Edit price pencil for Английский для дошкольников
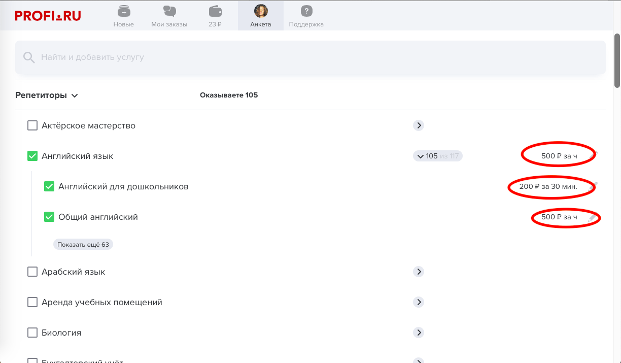Image resolution: width=621 pixels, height=363 pixels. pos(593,186)
